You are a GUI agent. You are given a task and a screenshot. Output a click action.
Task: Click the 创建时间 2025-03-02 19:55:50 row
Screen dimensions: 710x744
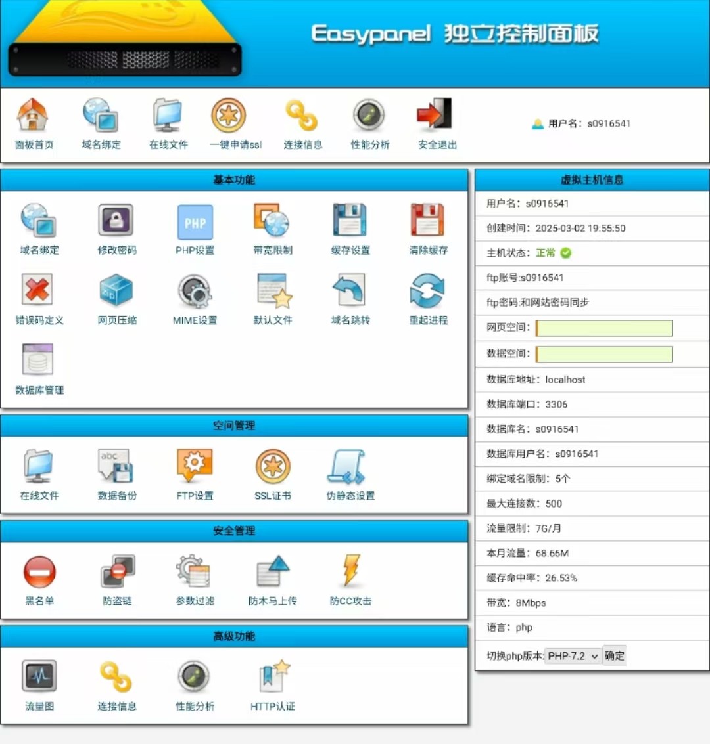pos(592,229)
